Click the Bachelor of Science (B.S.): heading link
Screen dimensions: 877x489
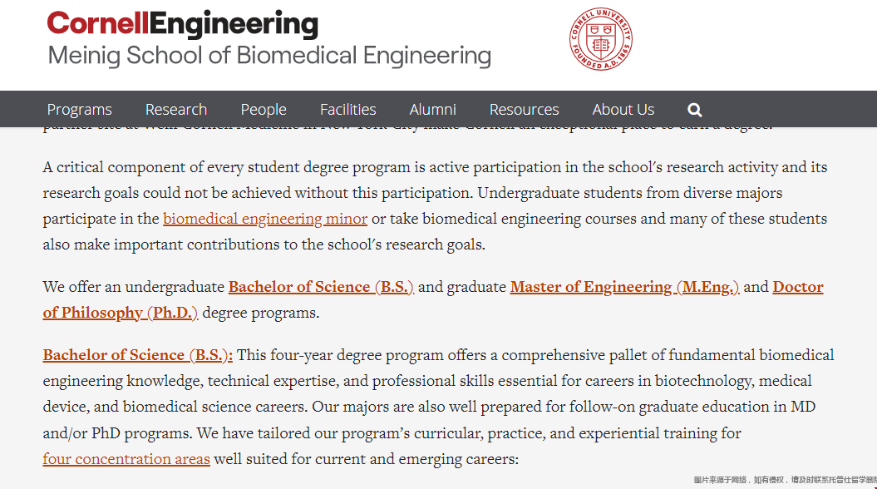pos(138,355)
